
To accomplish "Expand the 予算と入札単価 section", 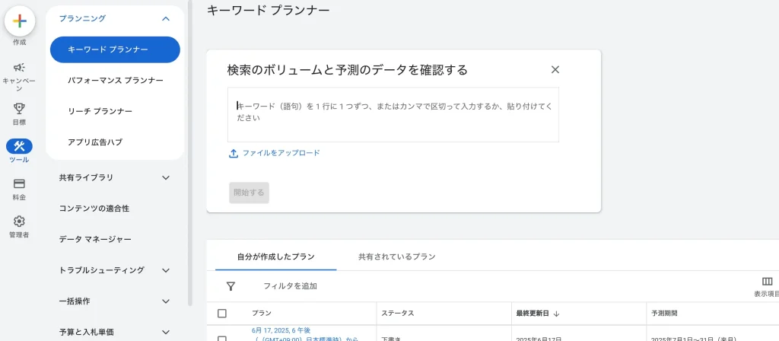I will [x=166, y=332].
